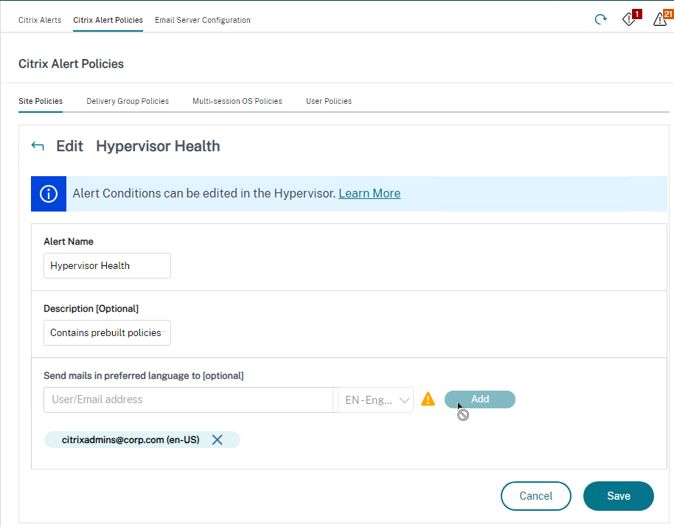Image resolution: width=674 pixels, height=527 pixels.
Task: Click the orange warning icon near Add
Action: point(428,399)
